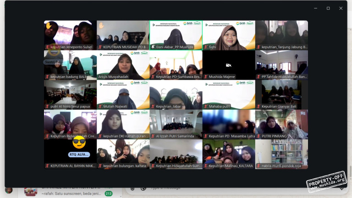Open WhatsApp chat with '~rafah: Satu sunscreen' preview
This screenshot has width=352, height=198.
tap(71, 193)
